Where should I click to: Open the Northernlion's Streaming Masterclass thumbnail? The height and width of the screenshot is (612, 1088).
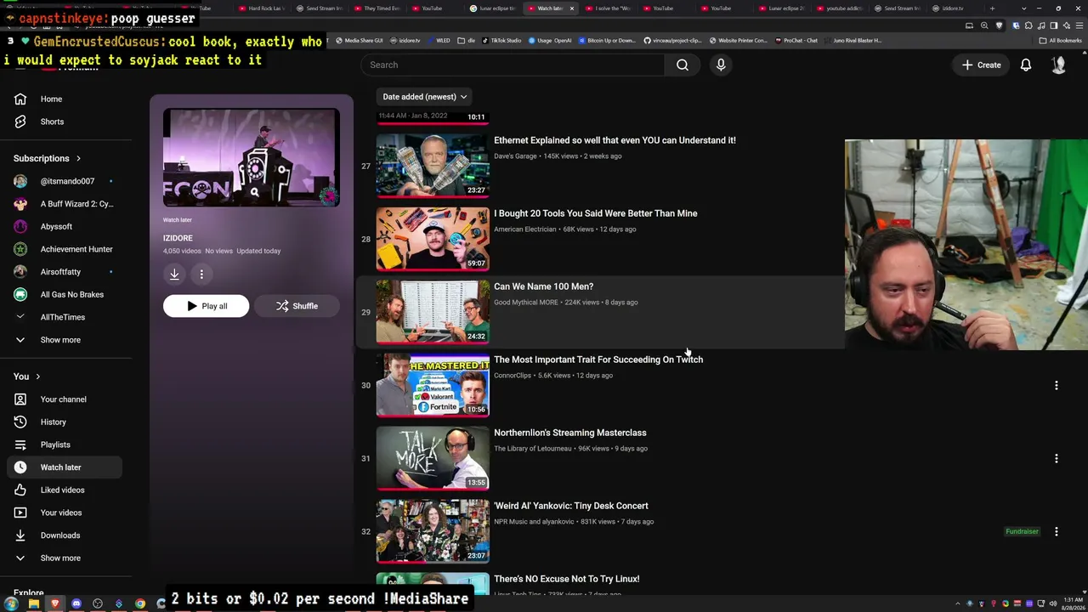(x=433, y=458)
